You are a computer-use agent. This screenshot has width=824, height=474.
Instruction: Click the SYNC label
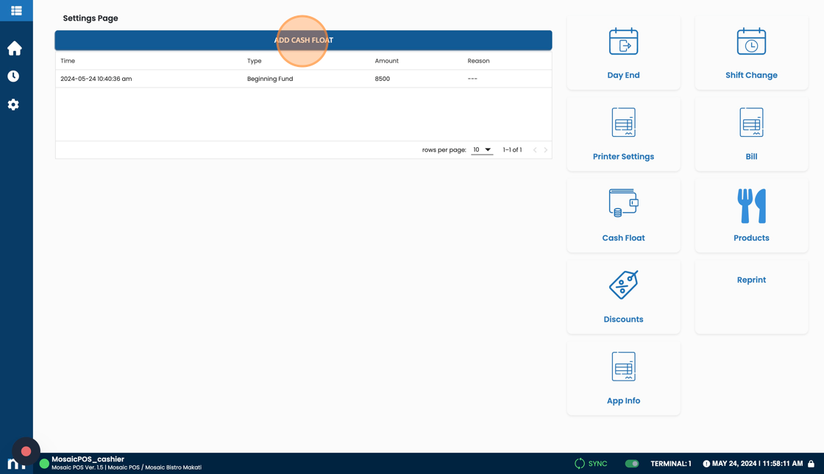tap(597, 464)
